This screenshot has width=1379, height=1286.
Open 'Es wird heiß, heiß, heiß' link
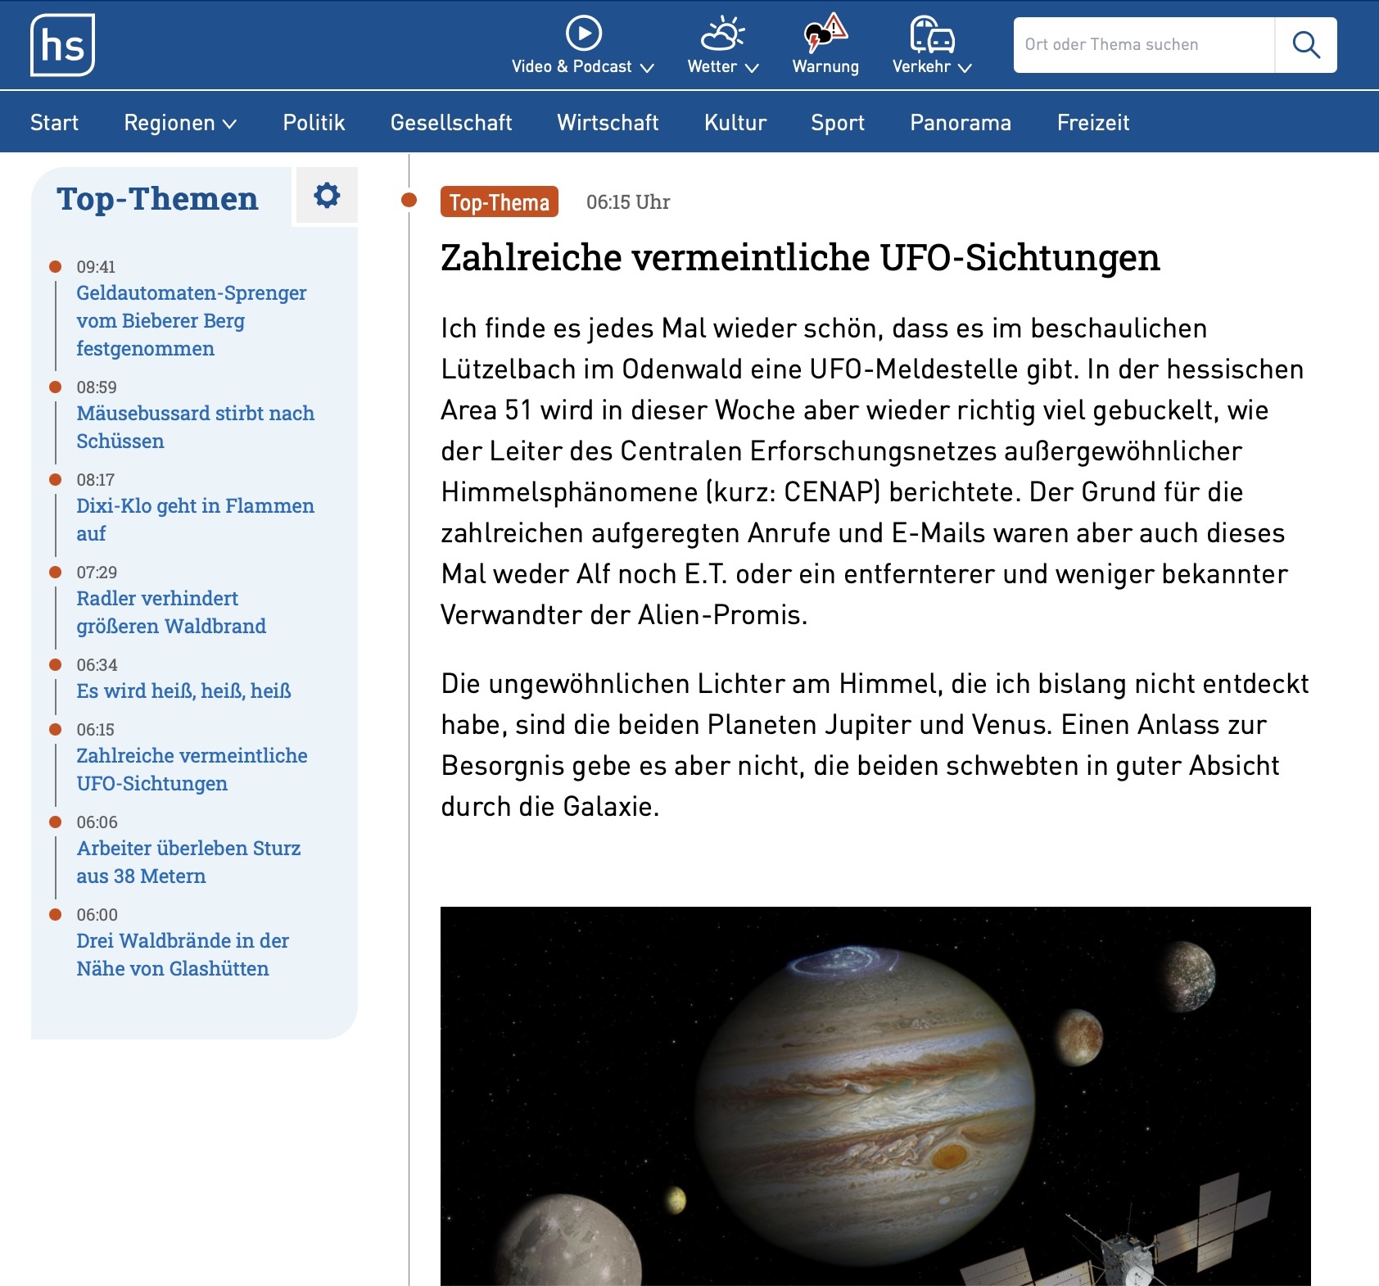pyautogui.click(x=183, y=691)
